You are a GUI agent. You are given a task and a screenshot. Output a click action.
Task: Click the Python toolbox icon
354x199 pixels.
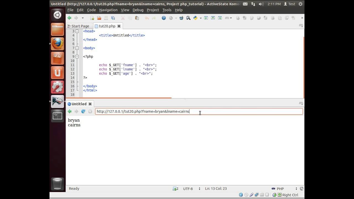point(195,18)
